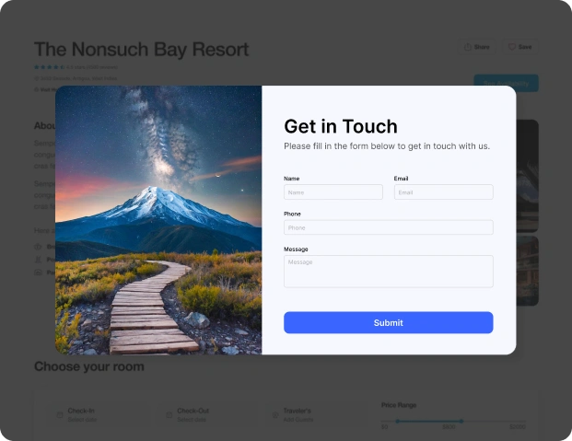
Task: Click the Name input field
Action: pyautogui.click(x=333, y=191)
